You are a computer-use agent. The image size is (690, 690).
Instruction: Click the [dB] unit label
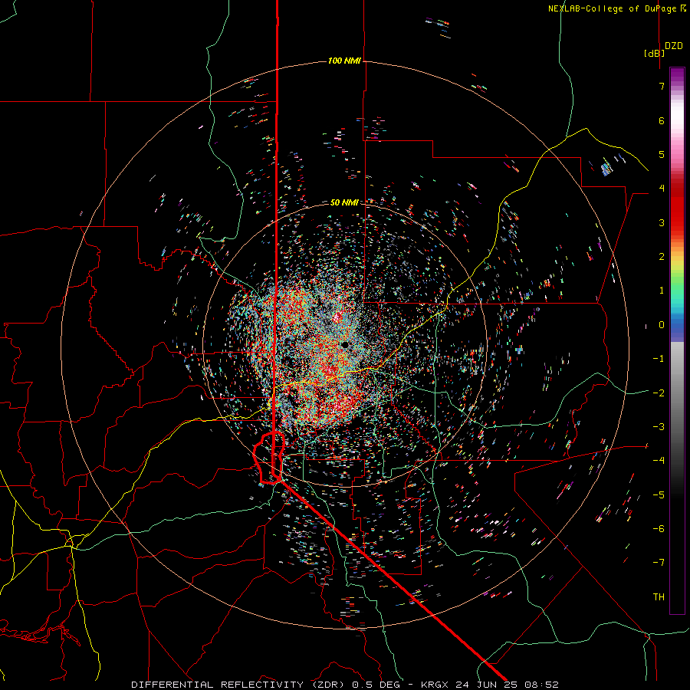[655, 53]
